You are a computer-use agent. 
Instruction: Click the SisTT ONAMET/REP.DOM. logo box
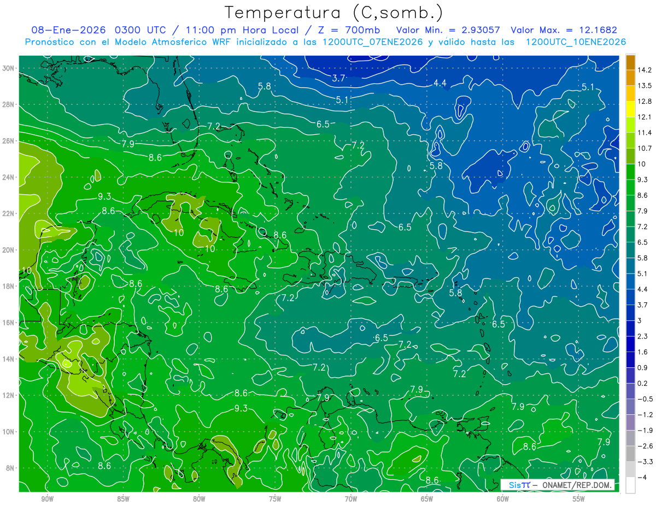[558, 485]
